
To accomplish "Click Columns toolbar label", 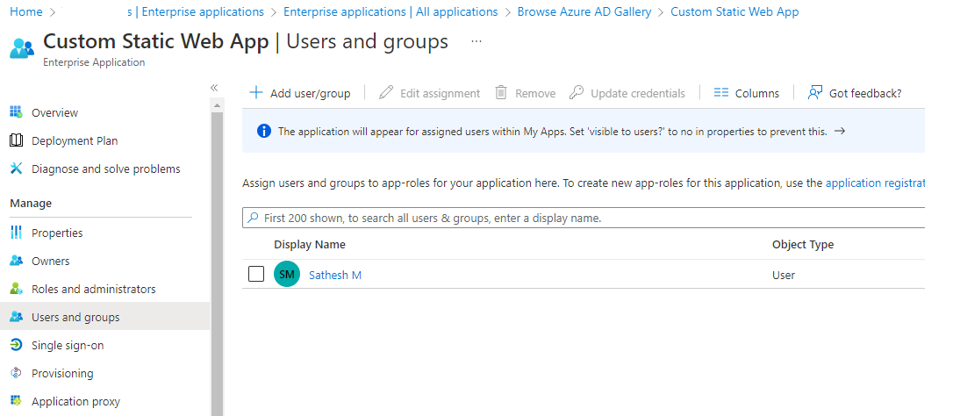I will (756, 93).
